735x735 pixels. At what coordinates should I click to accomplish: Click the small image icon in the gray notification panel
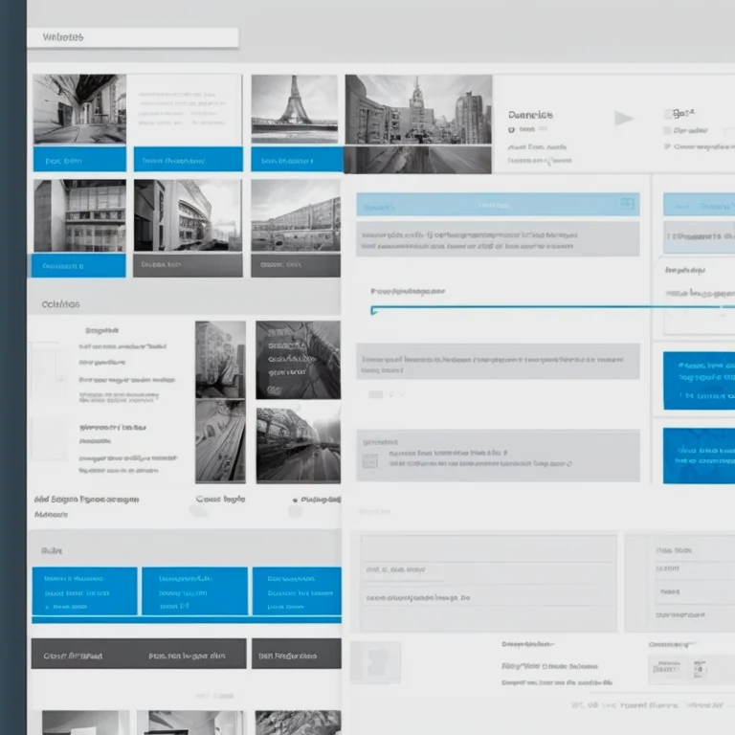pos(369,460)
